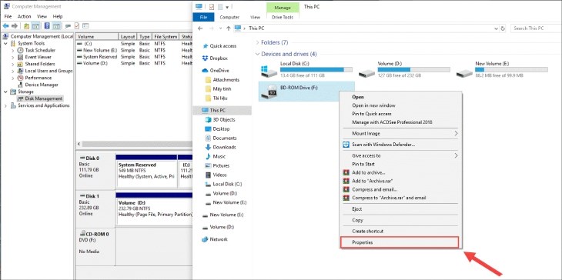Open Action menu in Computer Management
Screen dimensions: 562x280
pos(25,16)
